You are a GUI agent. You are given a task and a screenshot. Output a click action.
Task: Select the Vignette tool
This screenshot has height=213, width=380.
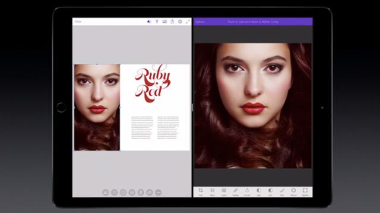pos(305,192)
